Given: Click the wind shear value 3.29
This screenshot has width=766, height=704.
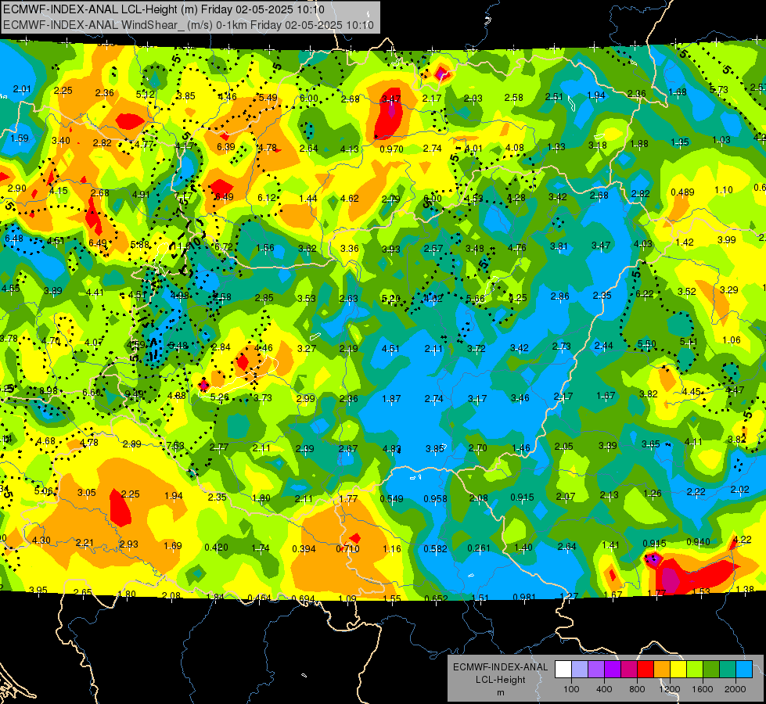Looking at the screenshot, I should tap(729, 289).
